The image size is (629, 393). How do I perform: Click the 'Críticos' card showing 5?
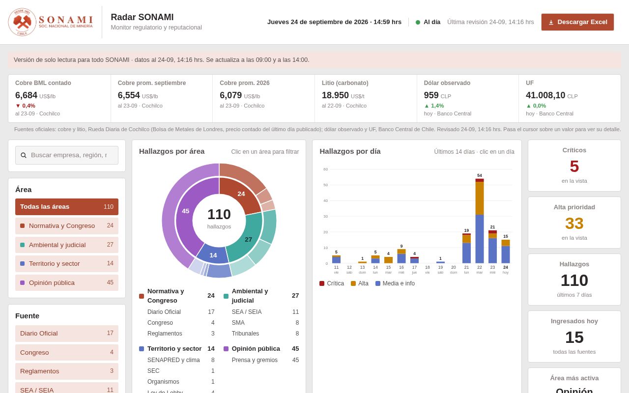(x=574, y=166)
